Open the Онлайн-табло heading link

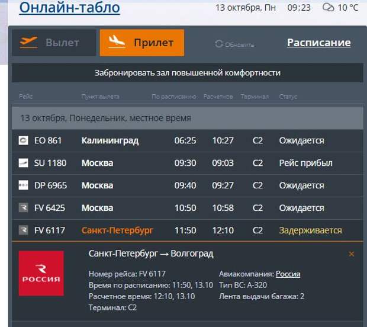click(69, 8)
